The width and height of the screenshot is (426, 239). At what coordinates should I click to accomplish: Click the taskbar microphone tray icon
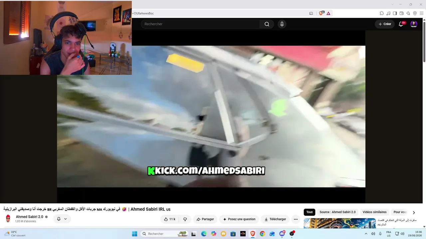point(380,234)
